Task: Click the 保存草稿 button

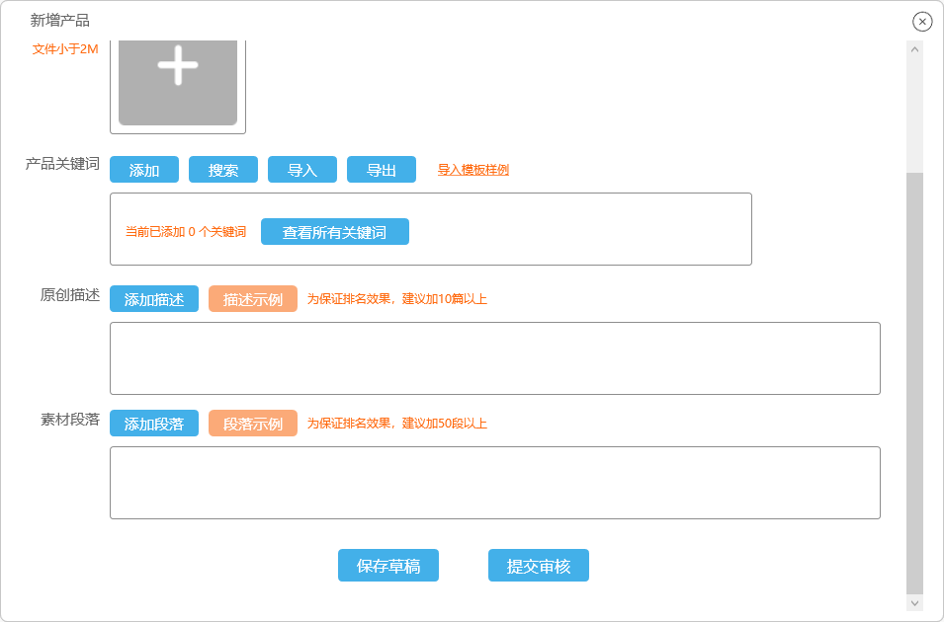Action: [x=388, y=566]
